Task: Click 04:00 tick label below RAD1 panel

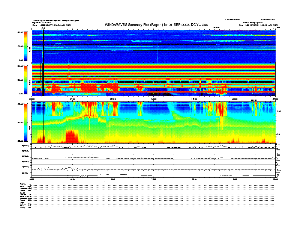Action: pyautogui.click(x=72, y=99)
